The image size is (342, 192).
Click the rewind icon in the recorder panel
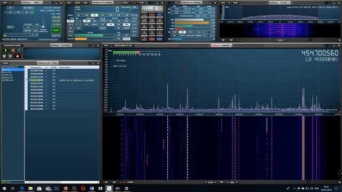tap(10, 56)
